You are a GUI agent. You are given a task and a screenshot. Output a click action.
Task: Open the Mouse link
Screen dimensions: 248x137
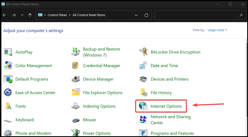coord(89,120)
